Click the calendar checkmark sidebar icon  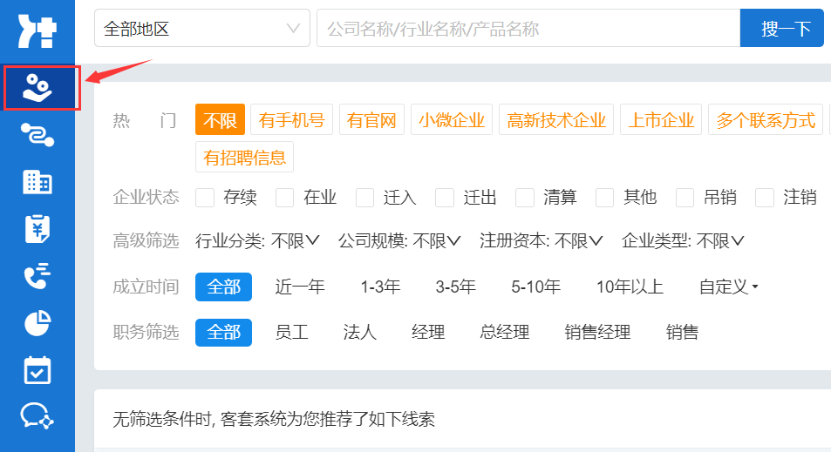tap(37, 370)
